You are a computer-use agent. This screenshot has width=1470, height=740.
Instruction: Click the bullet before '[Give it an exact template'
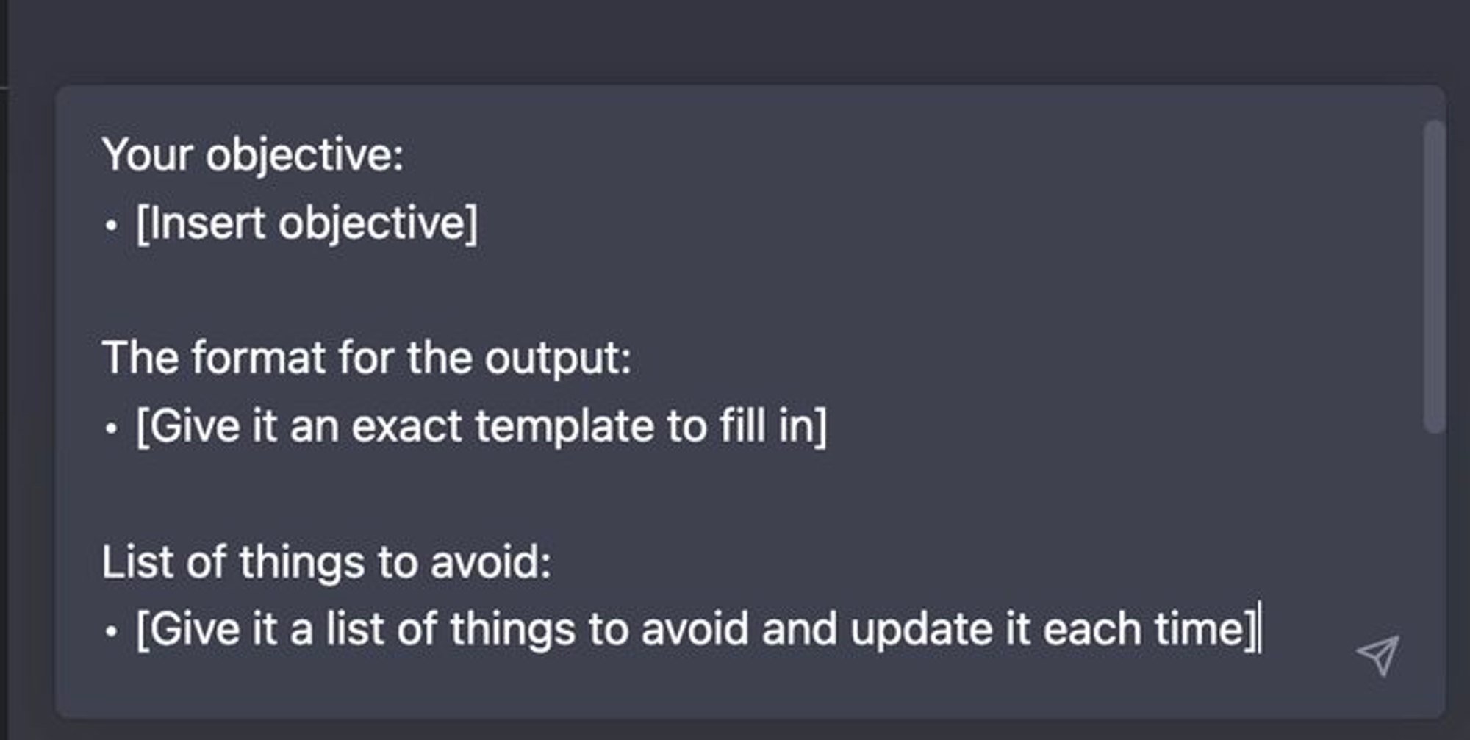click(111, 428)
